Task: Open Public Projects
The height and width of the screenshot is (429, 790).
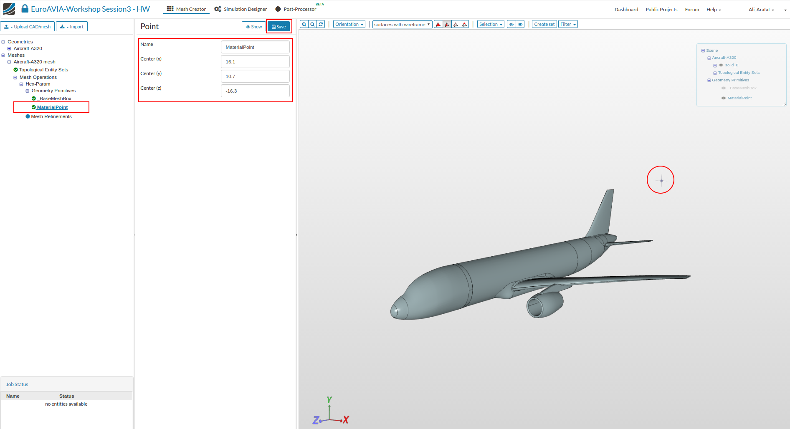Action: point(661,10)
